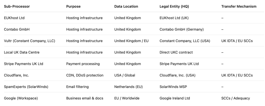Click the Payment processing purpose cell
The width and height of the screenshot is (265, 106).
[x=83, y=64]
